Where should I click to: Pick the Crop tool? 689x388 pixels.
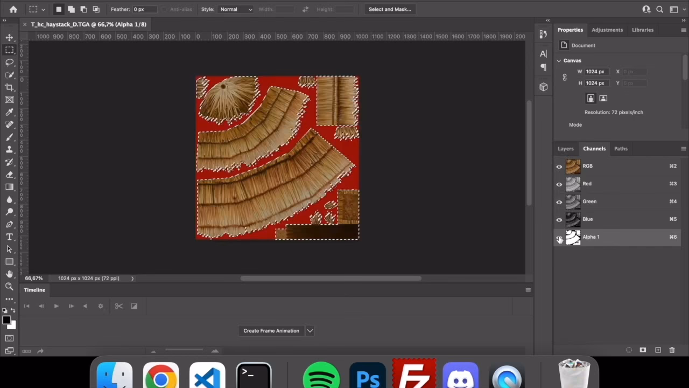(x=9, y=87)
